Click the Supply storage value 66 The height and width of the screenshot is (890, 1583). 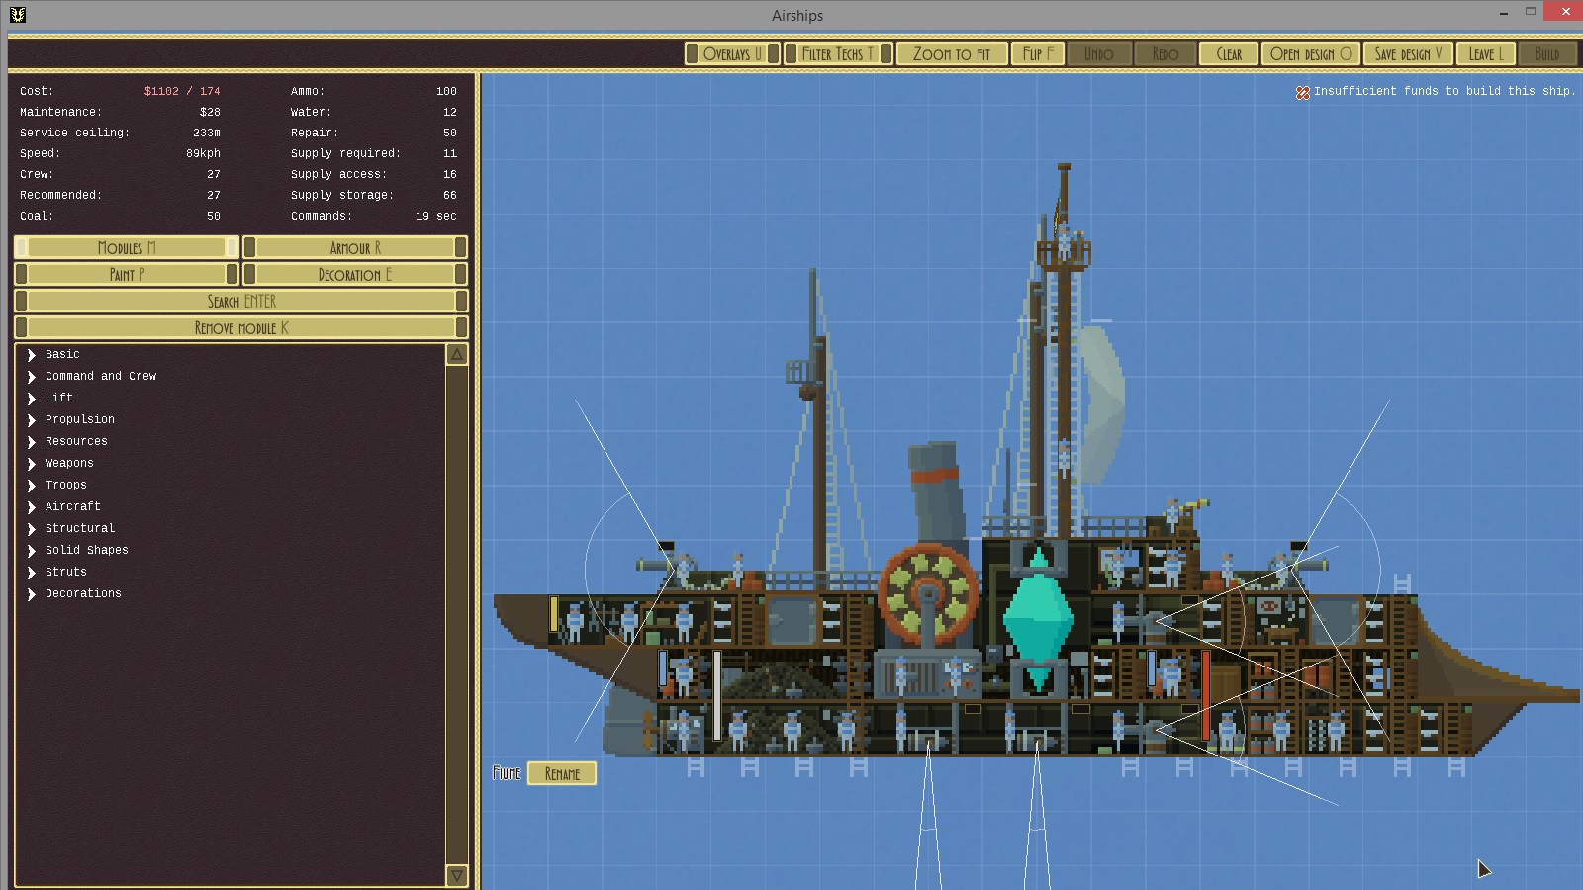(450, 195)
